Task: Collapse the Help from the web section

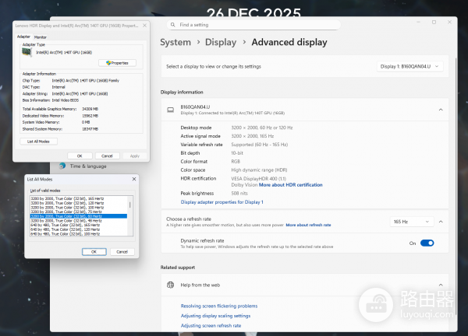Action: (x=441, y=285)
